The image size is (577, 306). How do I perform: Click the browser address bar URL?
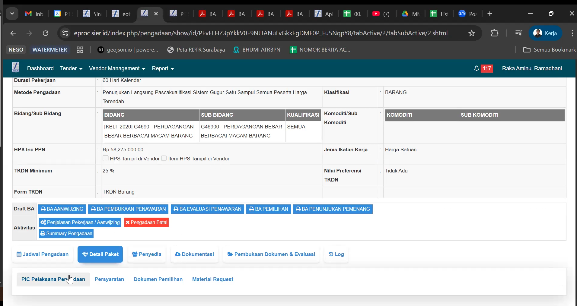[x=260, y=33]
